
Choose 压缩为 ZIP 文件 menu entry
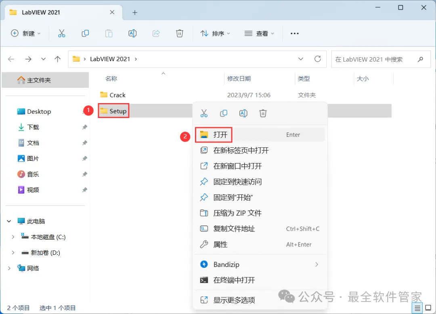click(x=260, y=213)
